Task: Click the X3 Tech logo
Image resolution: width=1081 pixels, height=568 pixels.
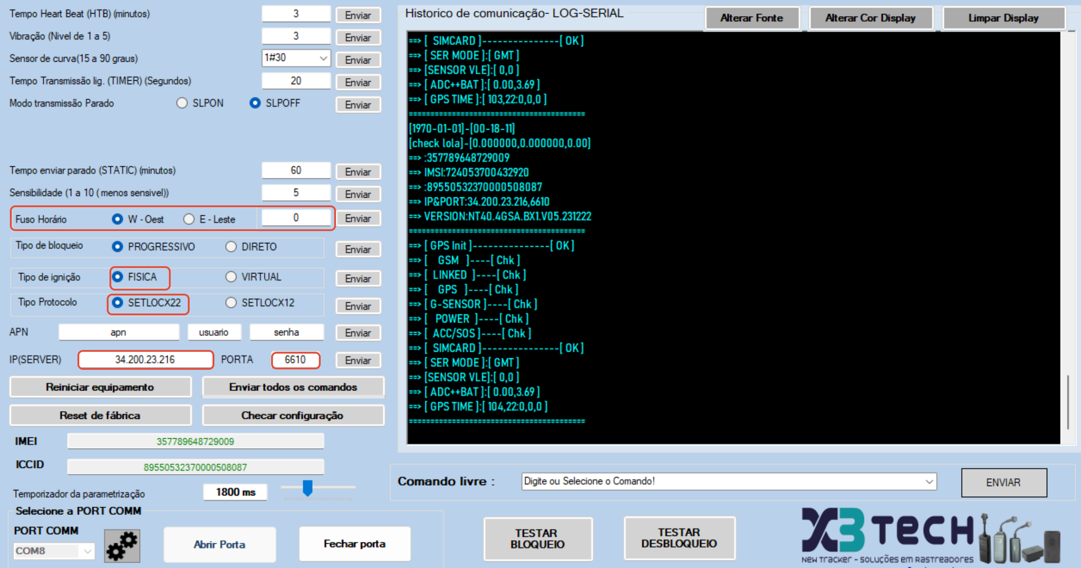Action: pos(887,531)
